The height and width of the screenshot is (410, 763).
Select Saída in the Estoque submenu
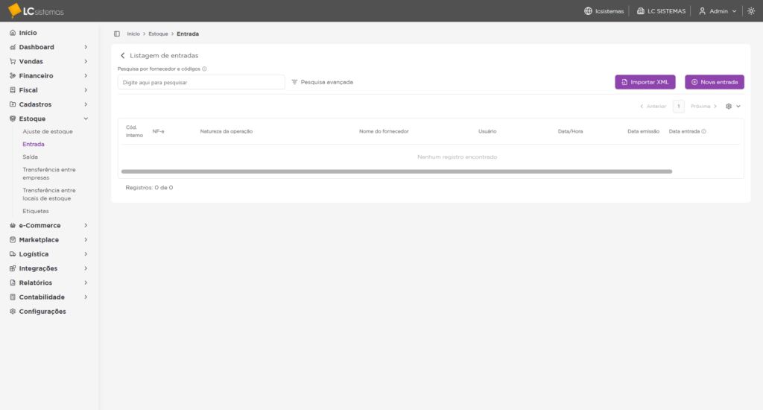tap(31, 157)
